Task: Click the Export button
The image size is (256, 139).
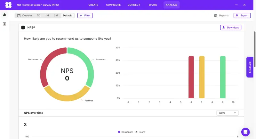Action: coord(242,15)
